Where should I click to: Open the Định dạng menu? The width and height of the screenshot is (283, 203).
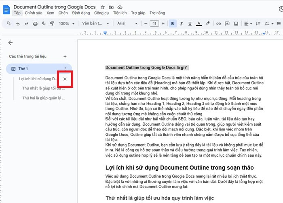(81, 13)
